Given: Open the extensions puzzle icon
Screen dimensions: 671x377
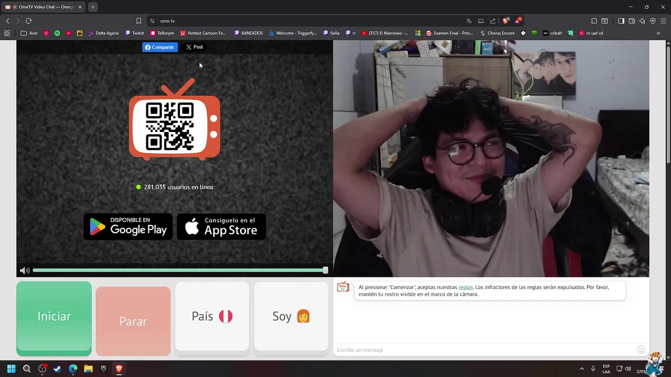Looking at the screenshot, I should [594, 21].
